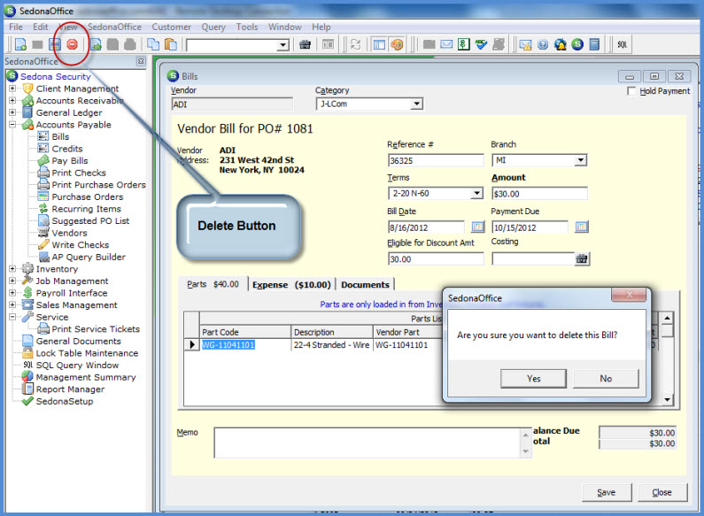
Task: Click No in the delete dialog
Action: [x=605, y=378]
